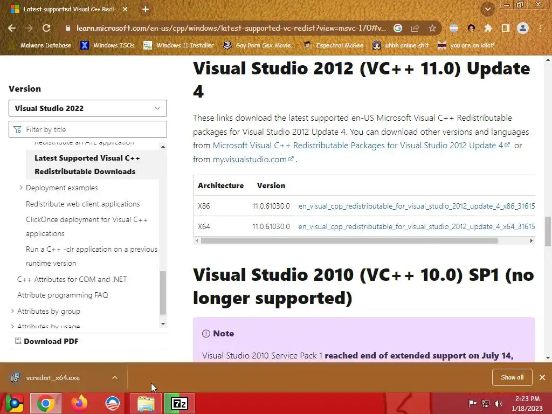This screenshot has width=552, height=414.
Task: Reload the current page
Action: [x=46, y=28]
